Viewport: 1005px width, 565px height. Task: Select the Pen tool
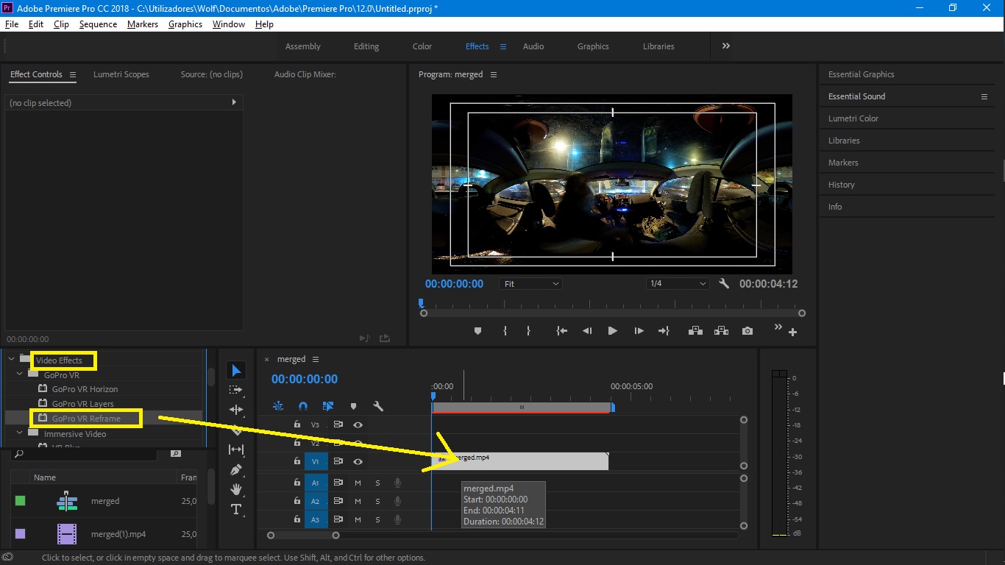click(235, 469)
